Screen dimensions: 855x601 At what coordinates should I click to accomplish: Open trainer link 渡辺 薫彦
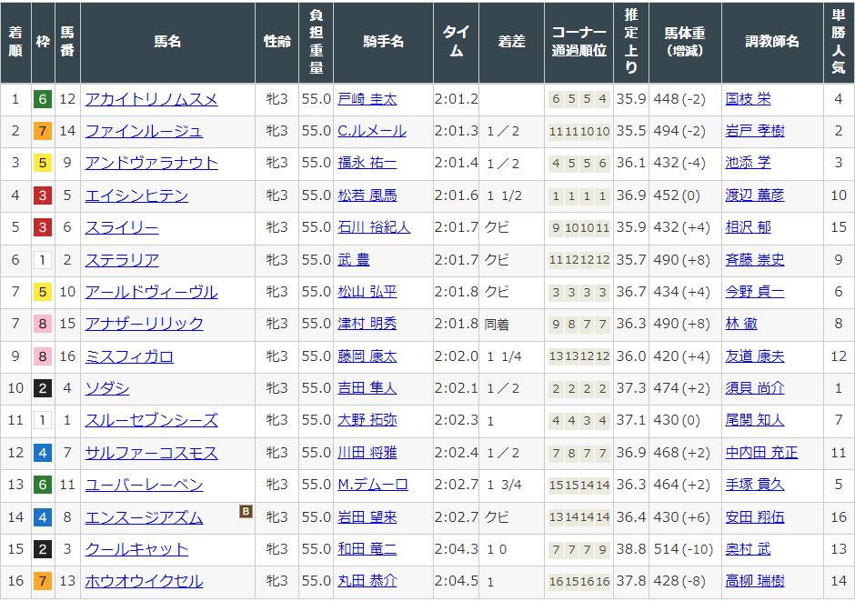(x=755, y=195)
